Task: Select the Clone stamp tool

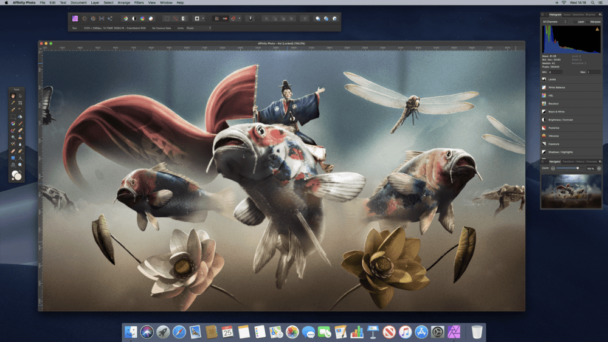Action: (20, 137)
